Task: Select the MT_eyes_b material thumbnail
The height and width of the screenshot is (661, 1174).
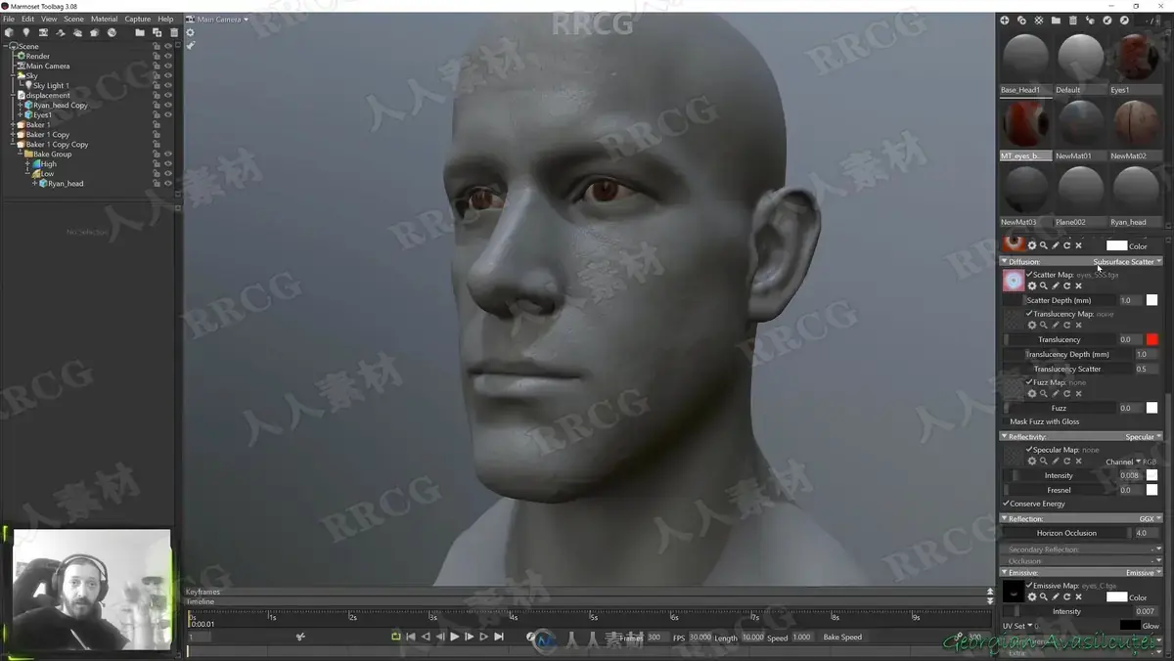Action: coord(1025,124)
